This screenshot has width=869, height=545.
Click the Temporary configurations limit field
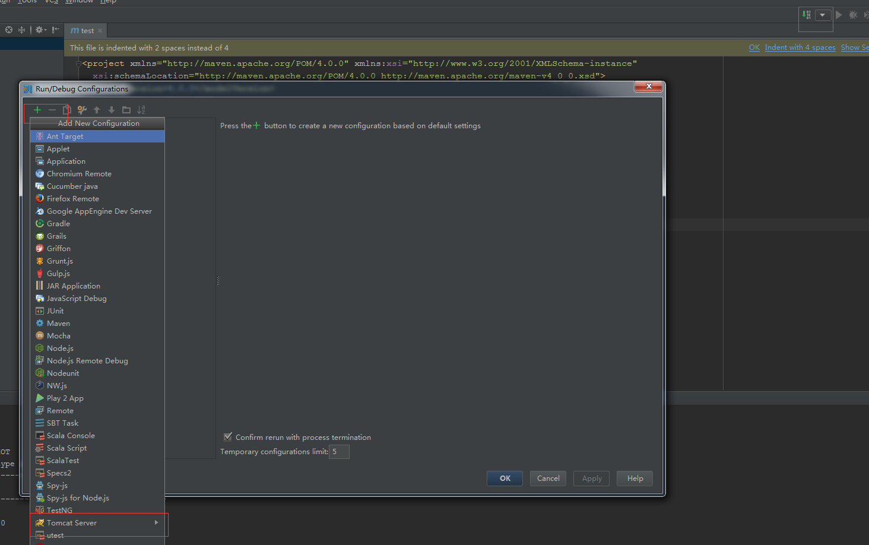click(x=340, y=452)
